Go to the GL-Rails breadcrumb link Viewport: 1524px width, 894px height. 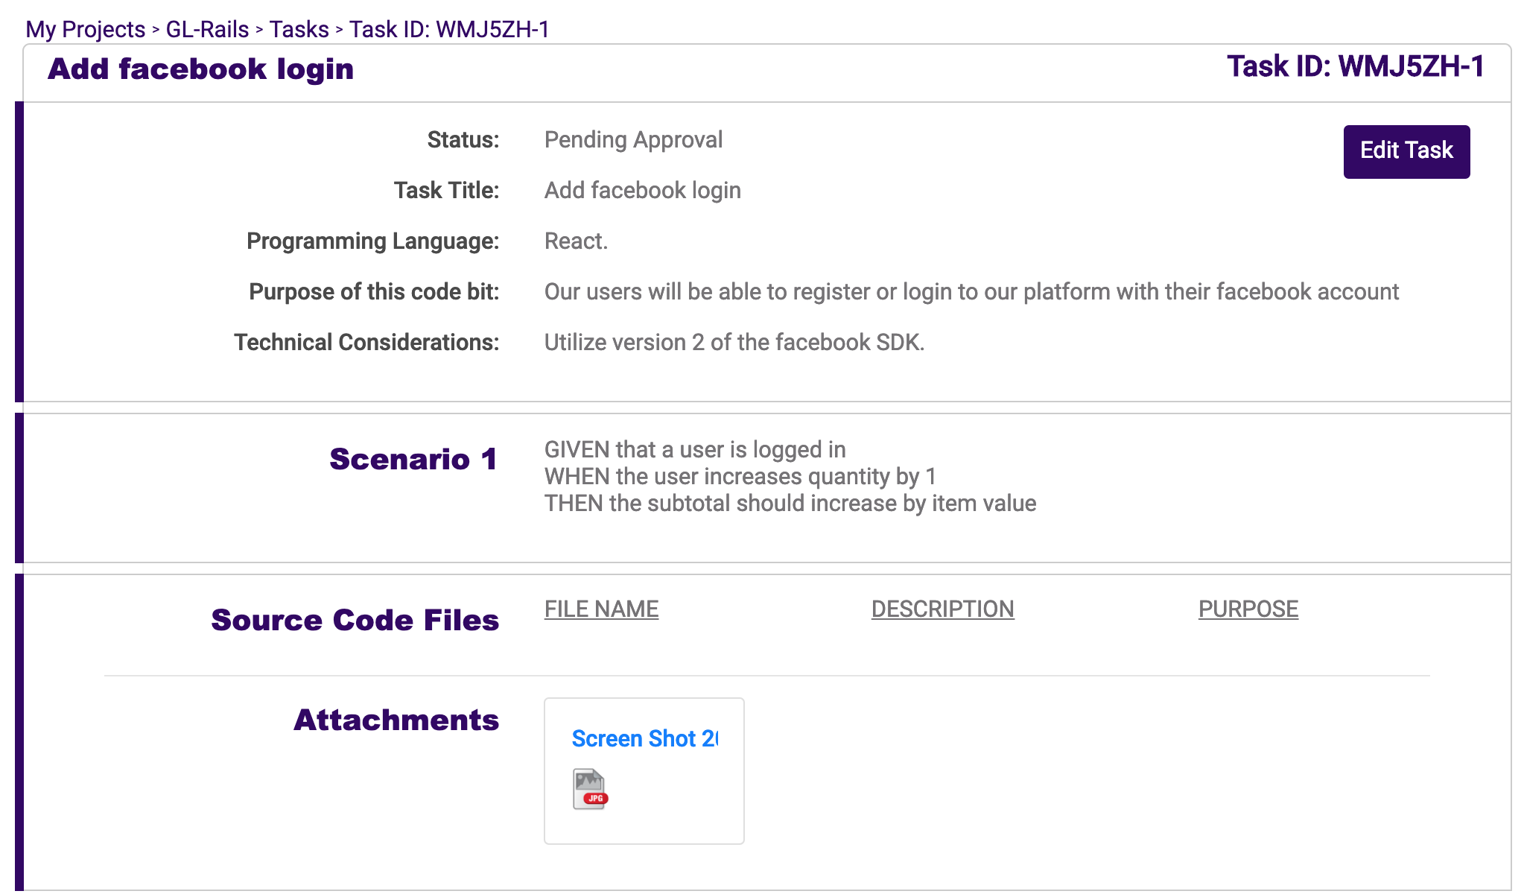pyautogui.click(x=207, y=29)
